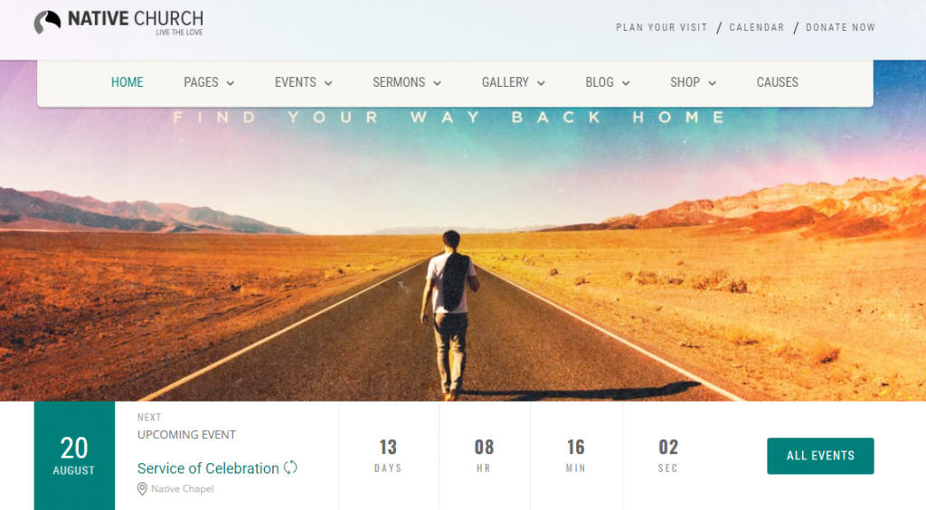
Task: Open the Gallery dropdown arrow
Action: point(541,83)
